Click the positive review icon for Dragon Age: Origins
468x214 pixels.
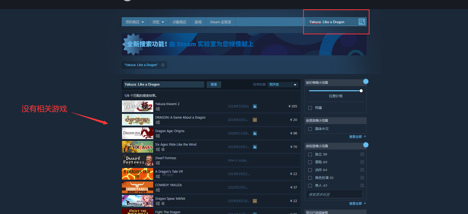point(255,133)
